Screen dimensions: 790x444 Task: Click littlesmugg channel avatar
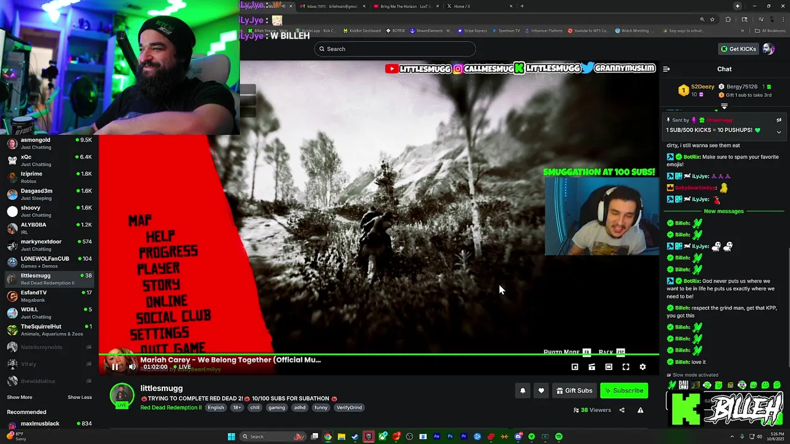[122, 395]
